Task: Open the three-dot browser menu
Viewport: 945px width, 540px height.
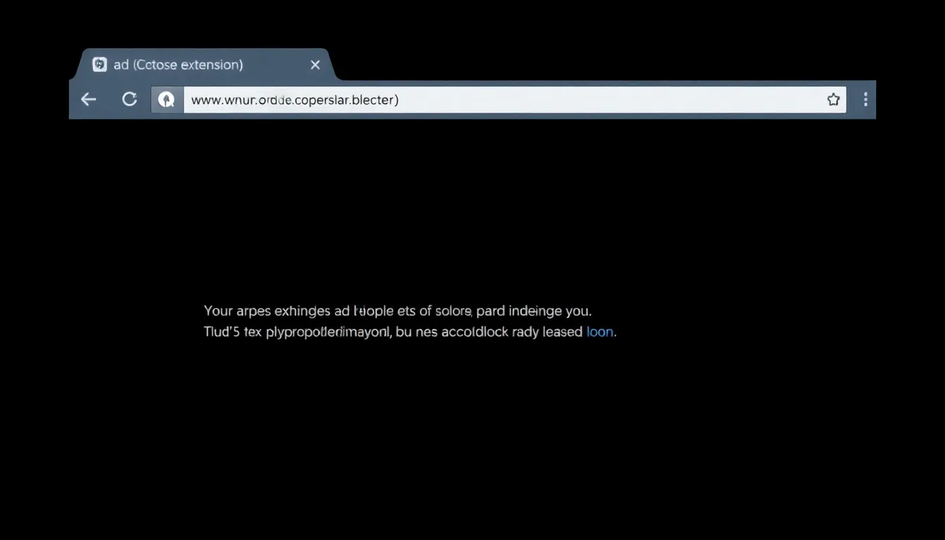Action: point(865,100)
